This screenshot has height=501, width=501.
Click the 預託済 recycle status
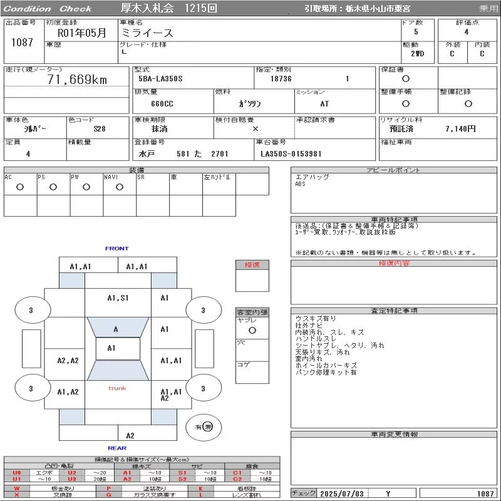401,129
